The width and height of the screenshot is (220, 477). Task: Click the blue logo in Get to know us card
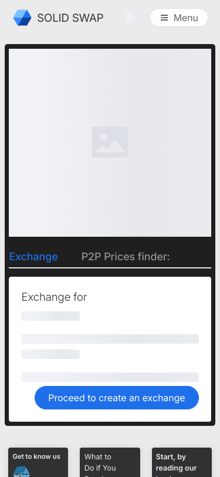coord(22,472)
